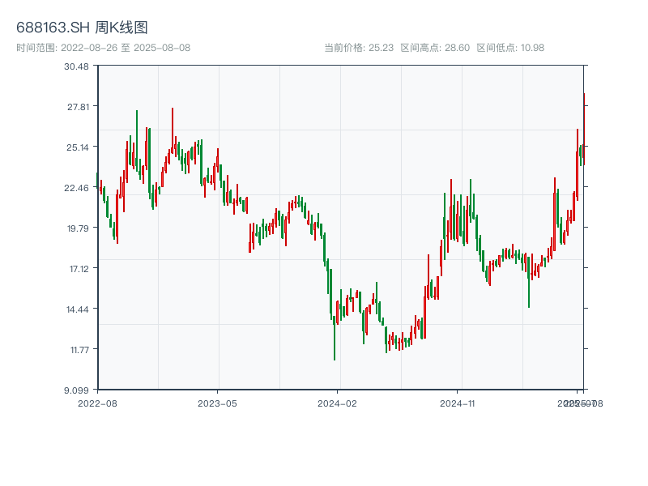Click the 30.48 y-axis label
This screenshot has height=486, width=648.
[x=77, y=66]
